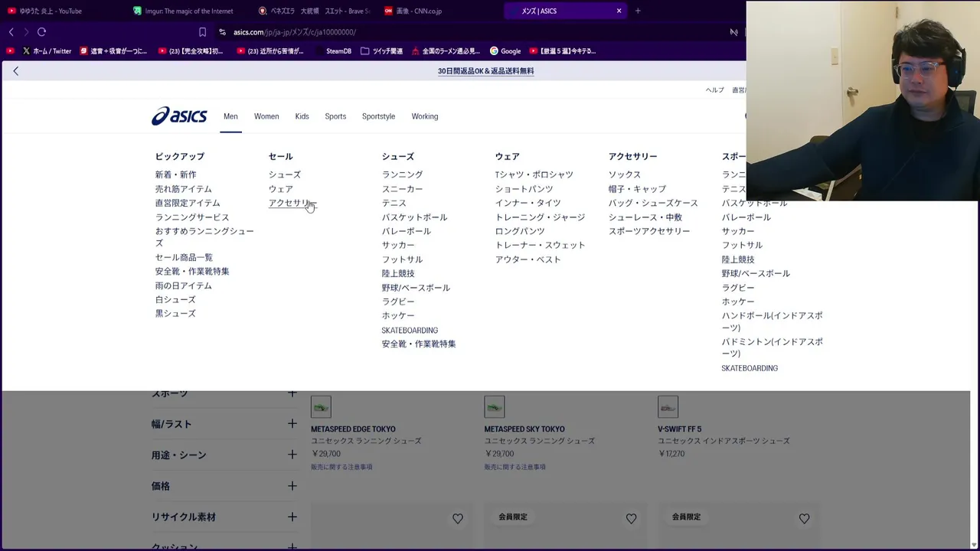The height and width of the screenshot is (551, 980).
Task: Select V-SWIFT FF 5 color thumbnail
Action: click(668, 406)
